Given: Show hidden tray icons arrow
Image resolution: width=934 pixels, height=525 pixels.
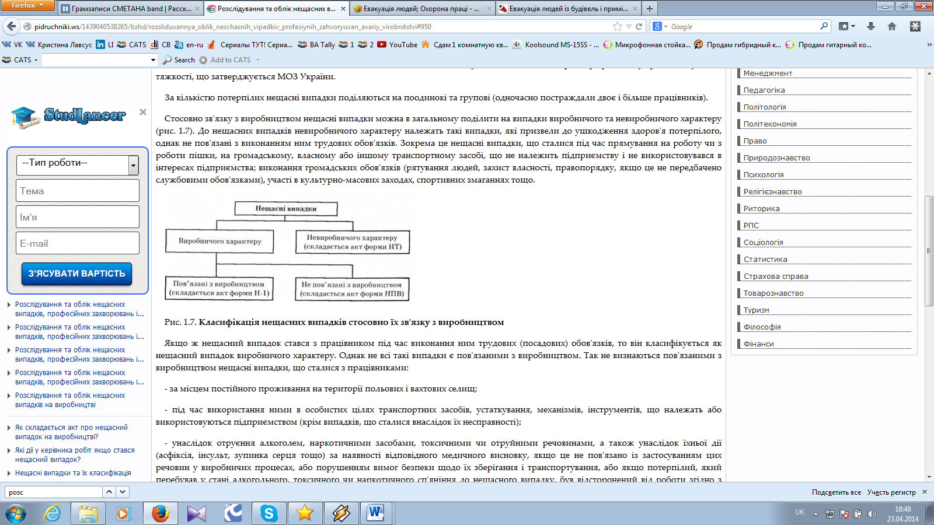Looking at the screenshot, I should pyautogui.click(x=815, y=514).
